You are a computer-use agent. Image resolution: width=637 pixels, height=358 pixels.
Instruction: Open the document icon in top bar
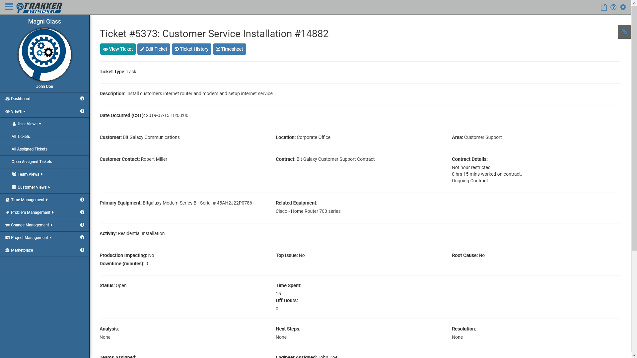point(603,7)
